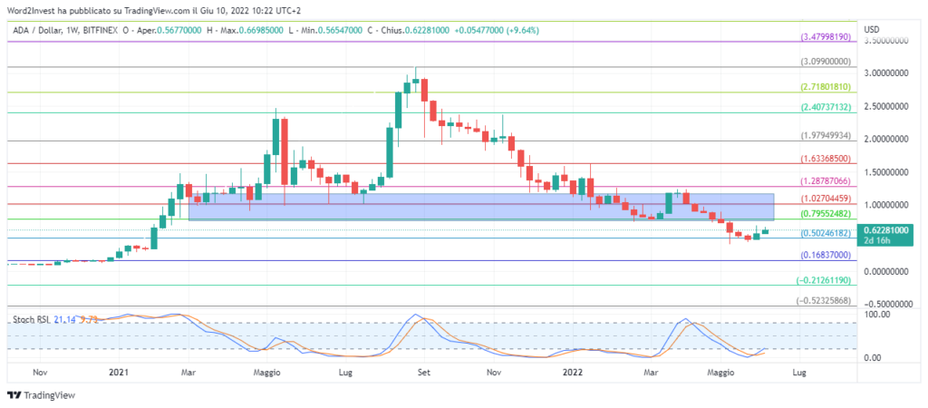Click the 0.50246182 blue level label

click(x=826, y=233)
